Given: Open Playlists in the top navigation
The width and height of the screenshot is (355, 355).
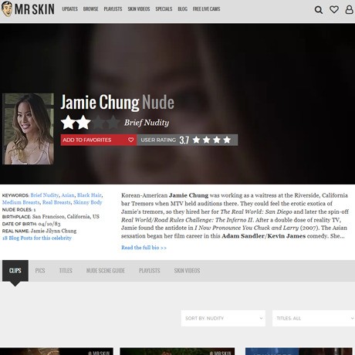Looking at the screenshot, I should (113, 9).
